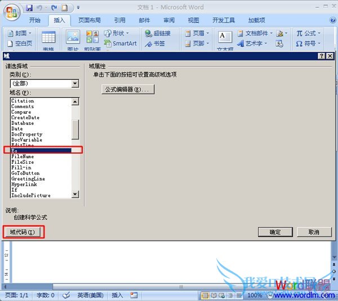Switch to the 引用 (References) tab
Viewport: 338px width, 301px height.
tap(119, 20)
